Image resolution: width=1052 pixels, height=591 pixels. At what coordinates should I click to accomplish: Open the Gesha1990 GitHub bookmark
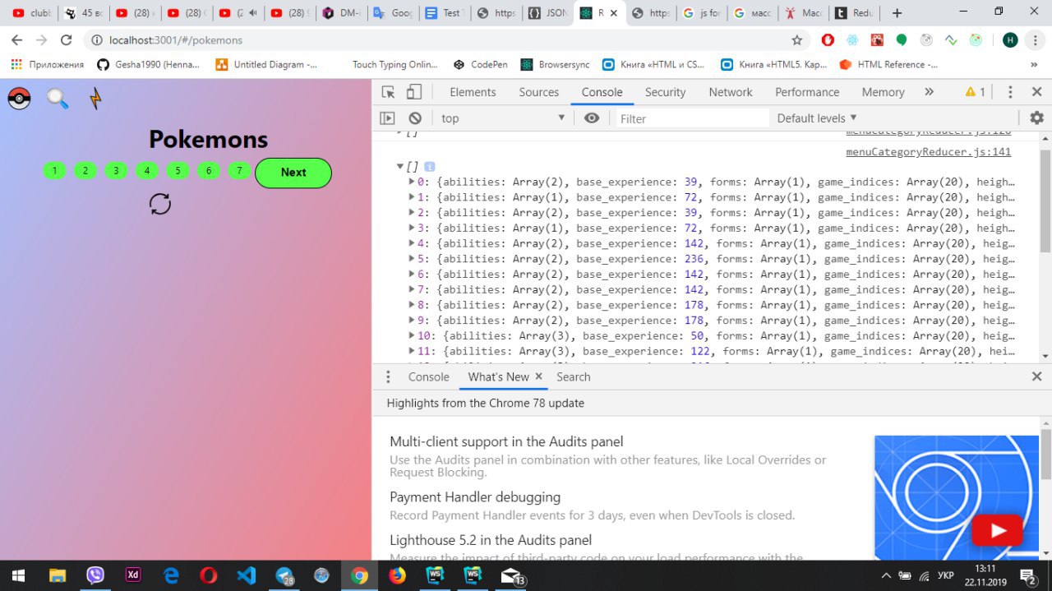tap(148, 64)
